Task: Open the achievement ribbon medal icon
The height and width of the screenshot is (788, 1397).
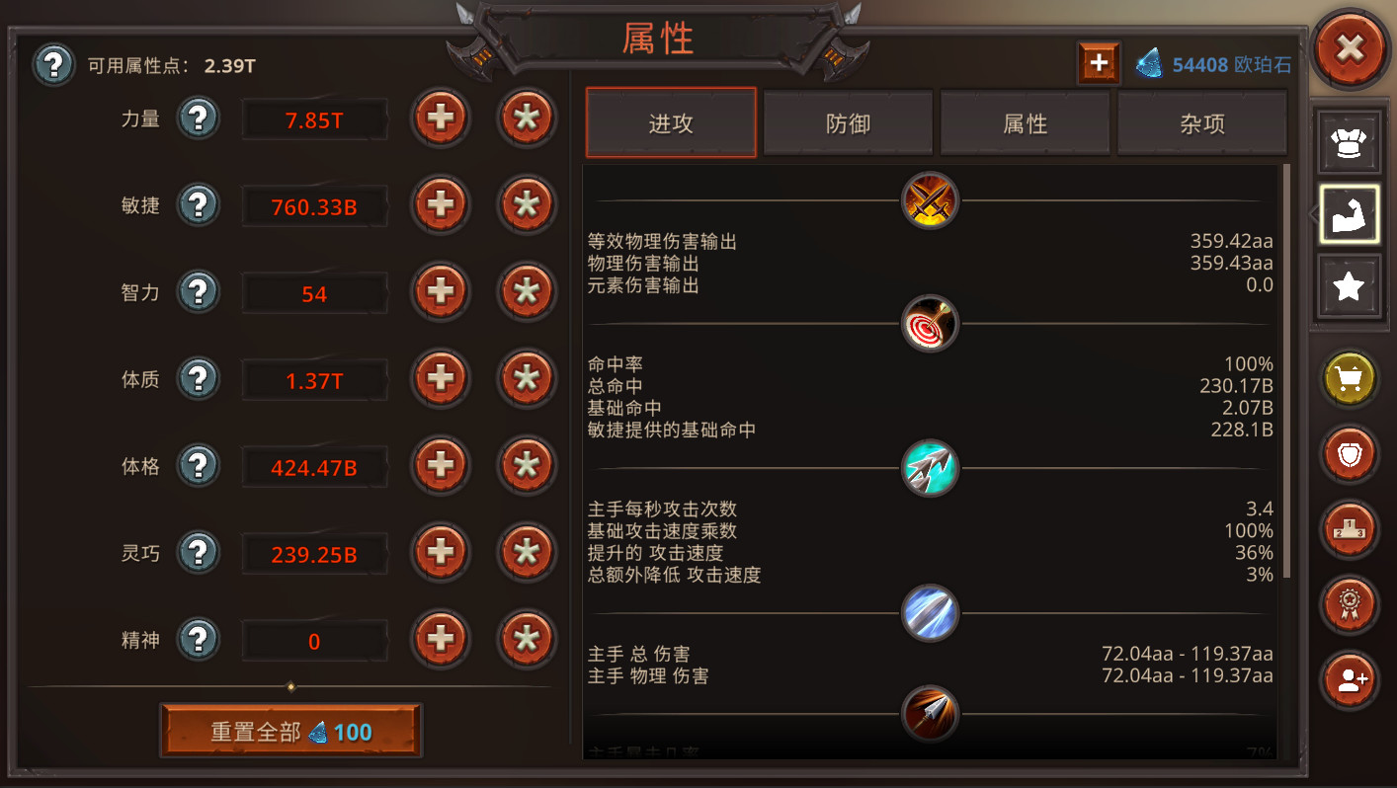Action: tap(1349, 603)
